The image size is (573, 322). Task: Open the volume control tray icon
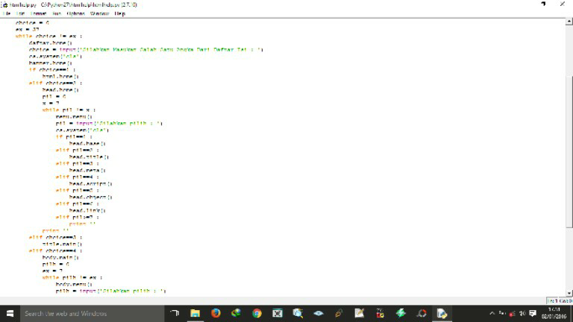click(522, 314)
